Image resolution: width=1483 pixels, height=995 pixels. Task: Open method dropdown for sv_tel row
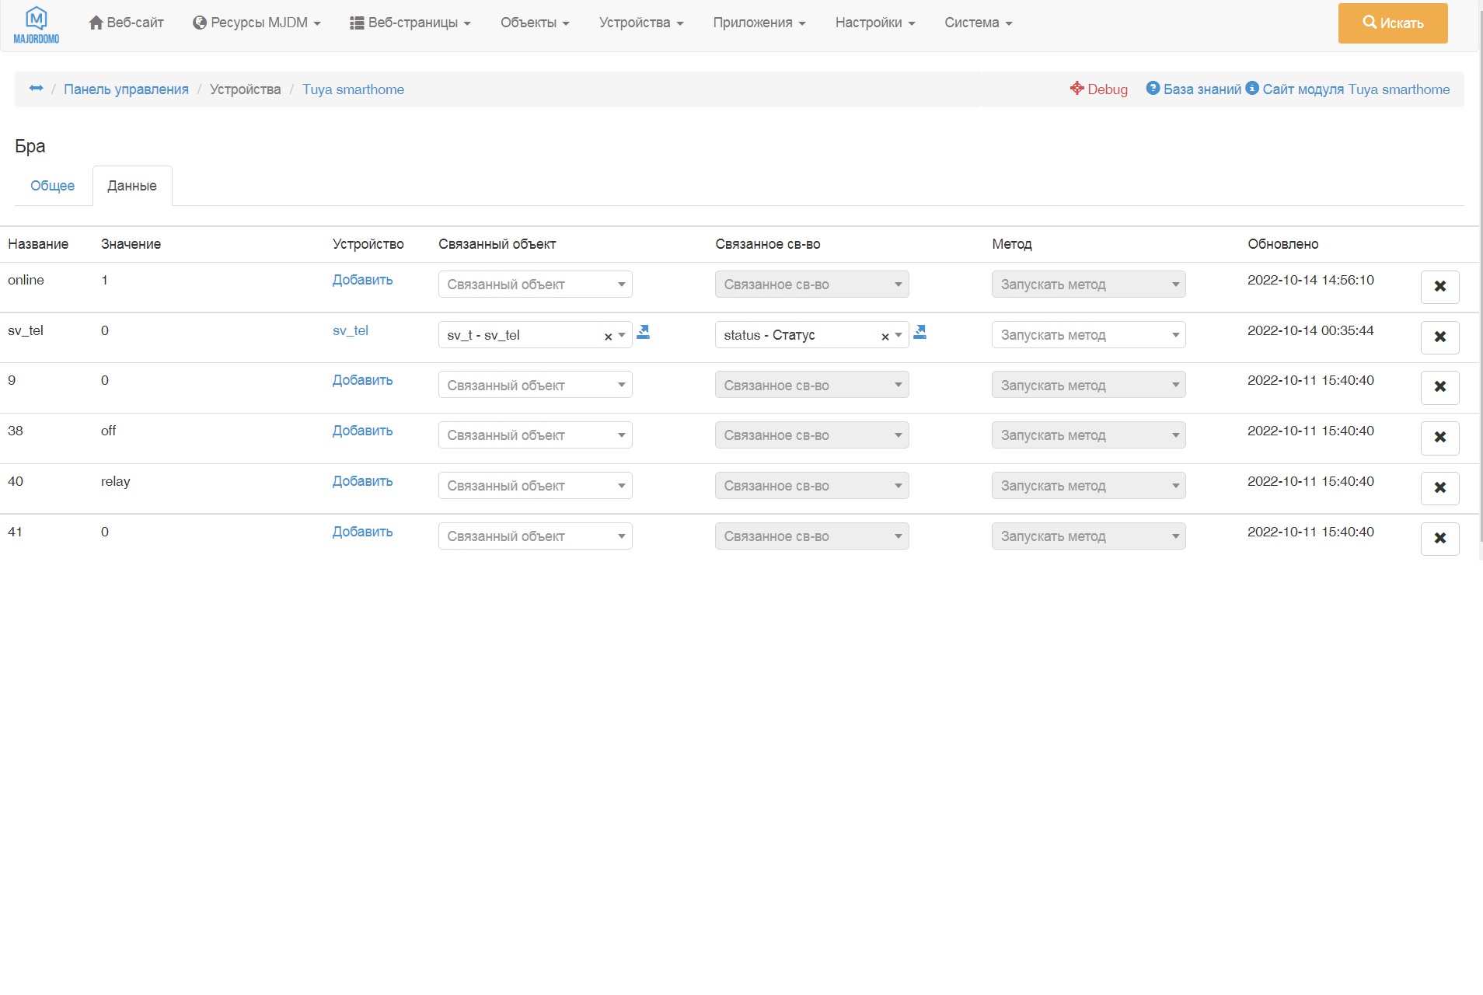click(1088, 335)
